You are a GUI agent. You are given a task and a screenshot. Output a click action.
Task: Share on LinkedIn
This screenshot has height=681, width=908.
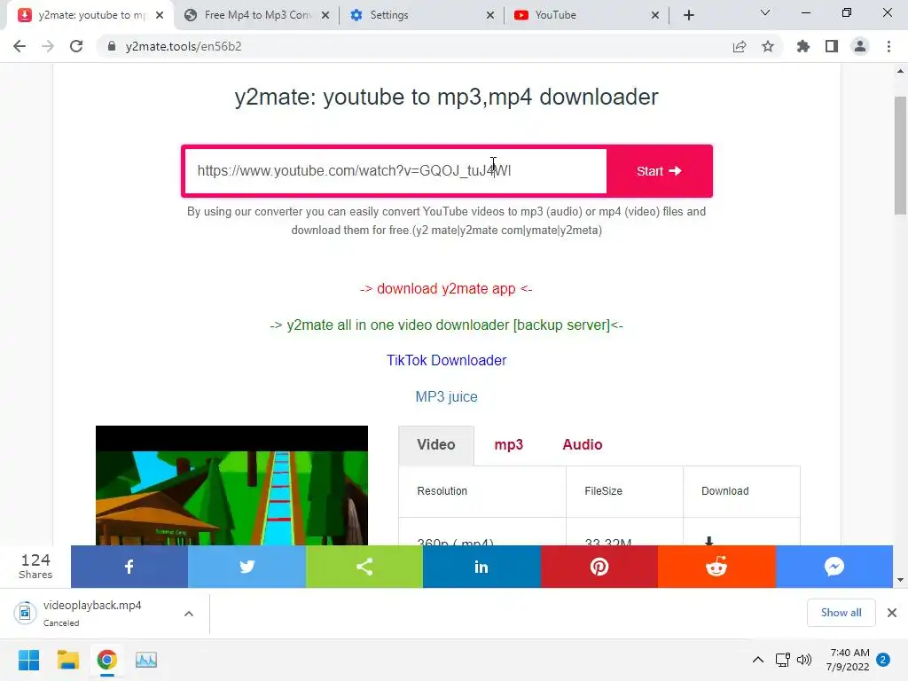pyautogui.click(x=481, y=567)
